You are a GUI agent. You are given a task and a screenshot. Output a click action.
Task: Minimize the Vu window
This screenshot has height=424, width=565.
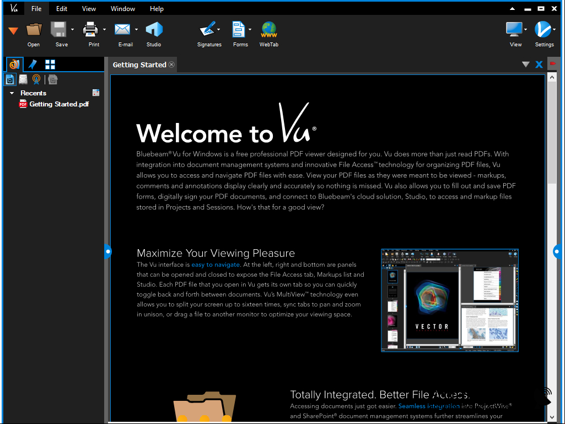pyautogui.click(x=528, y=9)
